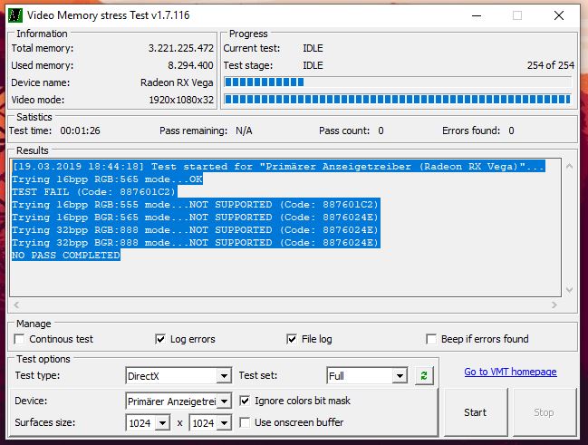Viewport: 588px width, 445px height.
Task: Toggle the File log checkbox
Action: [292, 339]
